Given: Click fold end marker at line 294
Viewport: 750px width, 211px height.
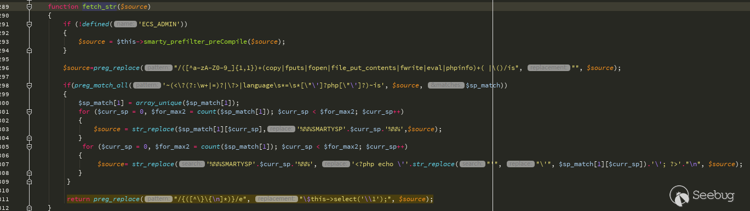Looking at the screenshot, I should (x=30, y=50).
